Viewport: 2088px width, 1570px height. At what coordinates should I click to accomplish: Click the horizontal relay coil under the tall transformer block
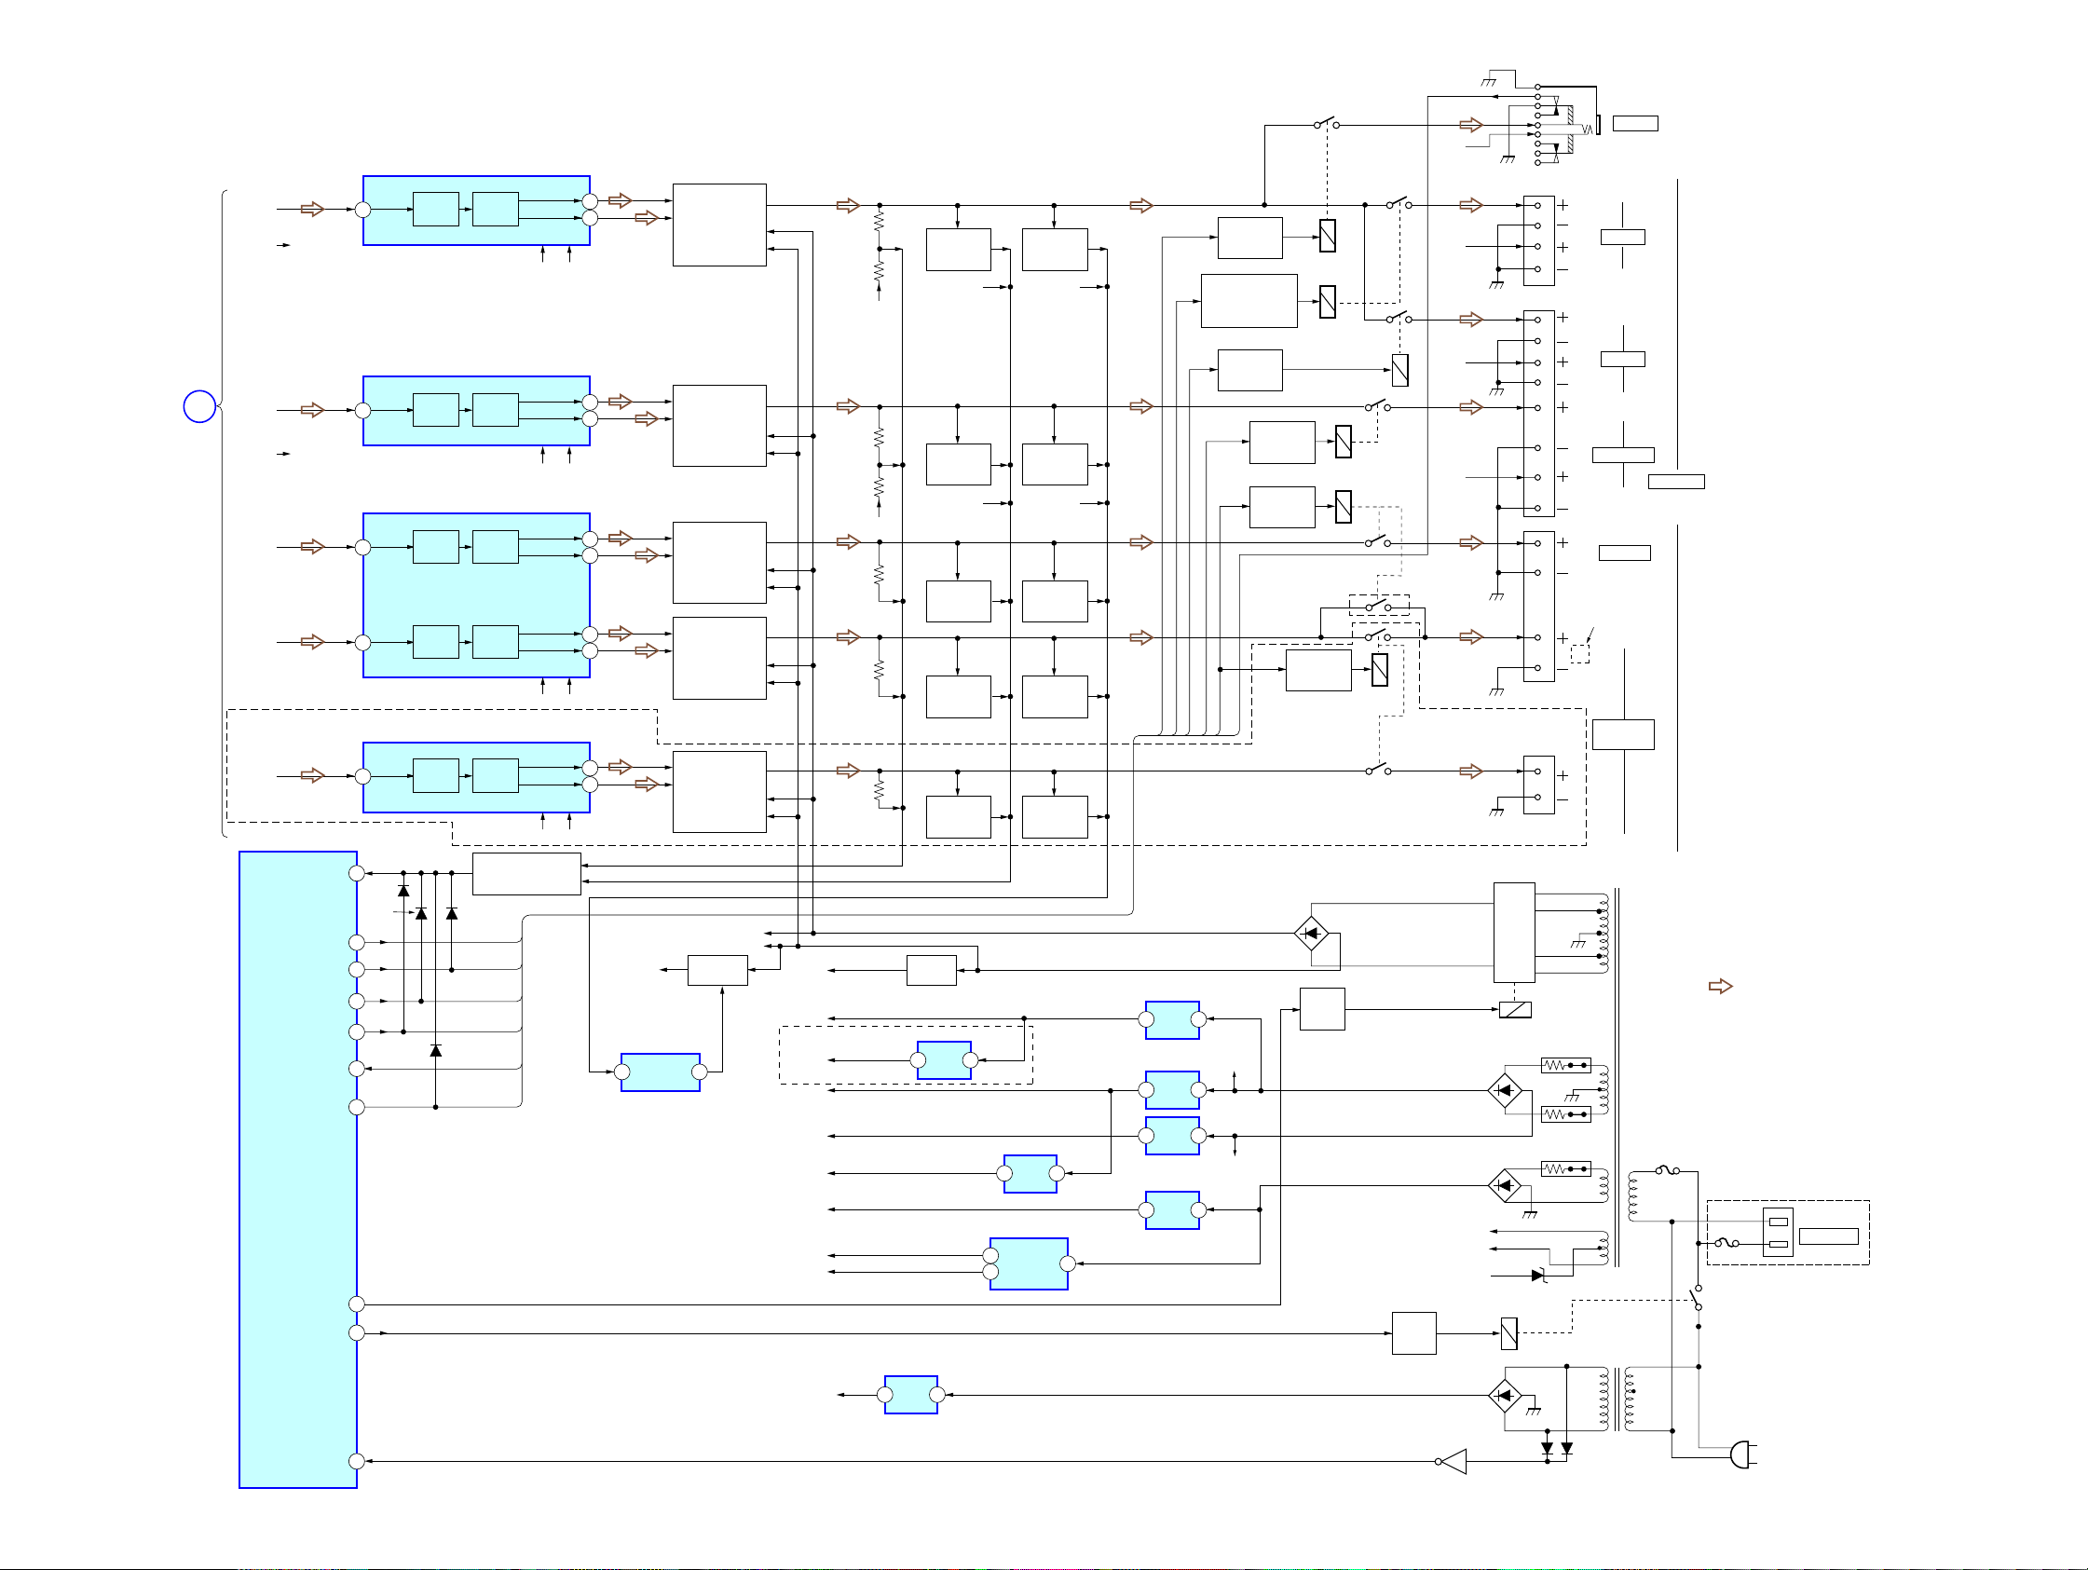1515,1009
